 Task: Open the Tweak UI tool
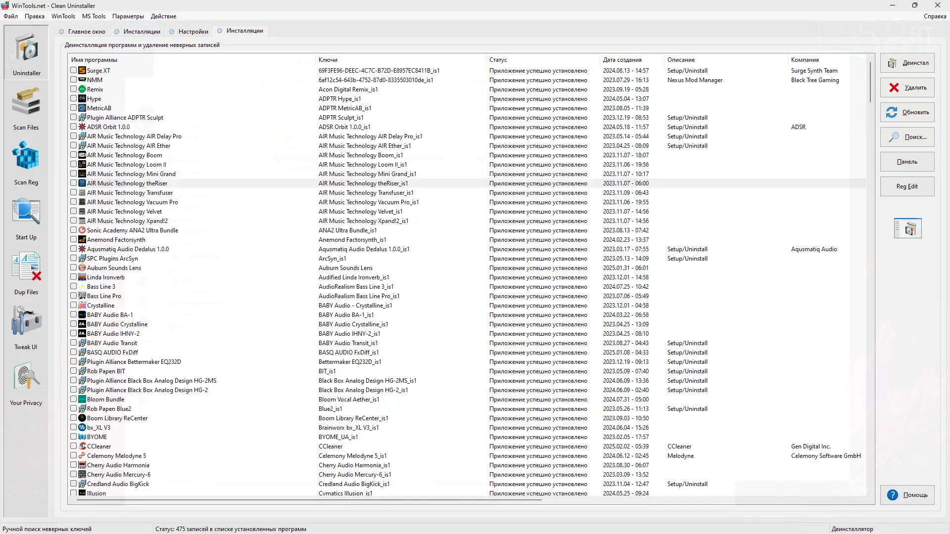click(x=26, y=326)
